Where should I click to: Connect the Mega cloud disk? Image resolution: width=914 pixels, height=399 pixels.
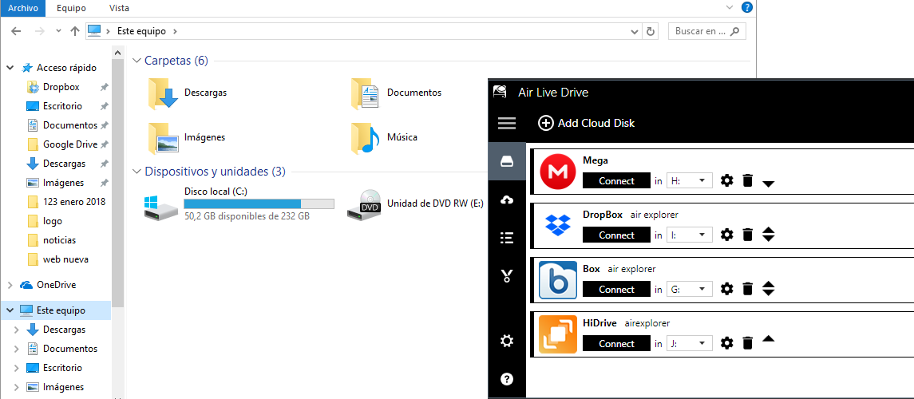point(616,180)
